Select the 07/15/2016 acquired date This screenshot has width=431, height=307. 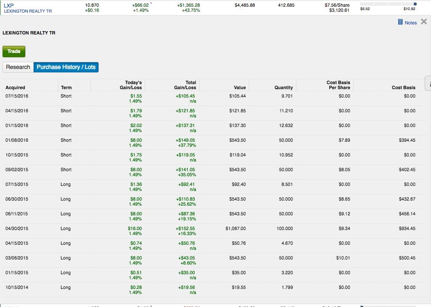(x=17, y=96)
